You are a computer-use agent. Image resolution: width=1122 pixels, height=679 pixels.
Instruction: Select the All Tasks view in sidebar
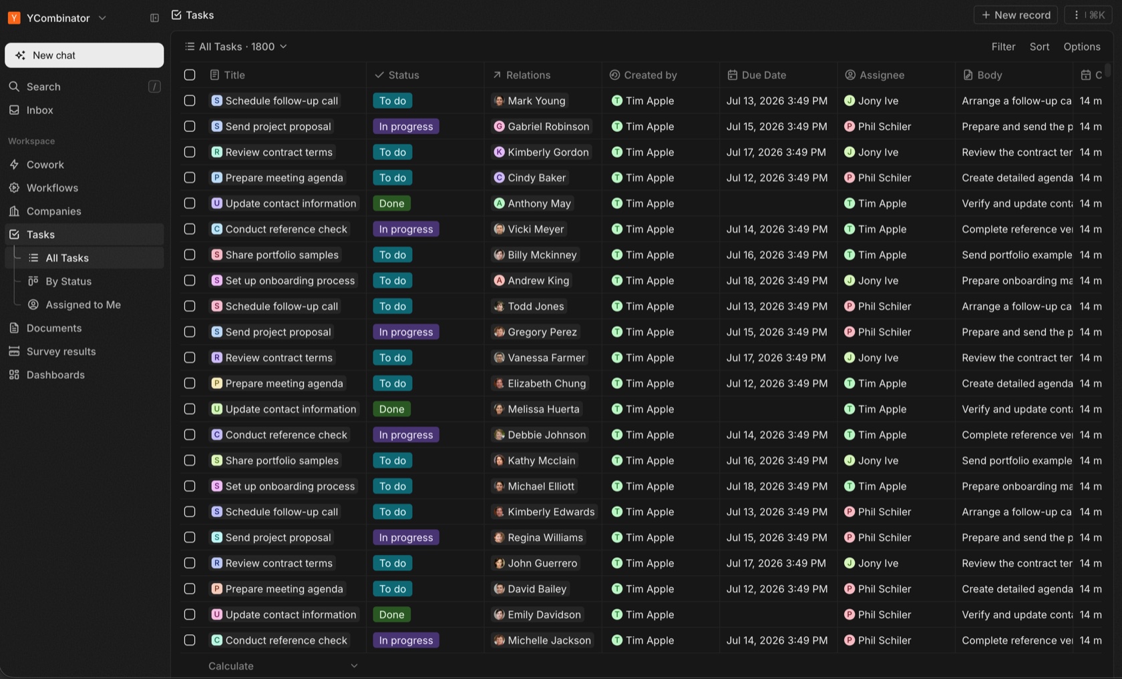point(85,258)
